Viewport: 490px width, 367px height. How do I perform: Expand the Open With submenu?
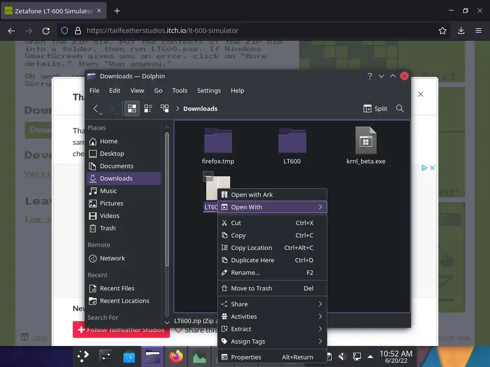272,207
